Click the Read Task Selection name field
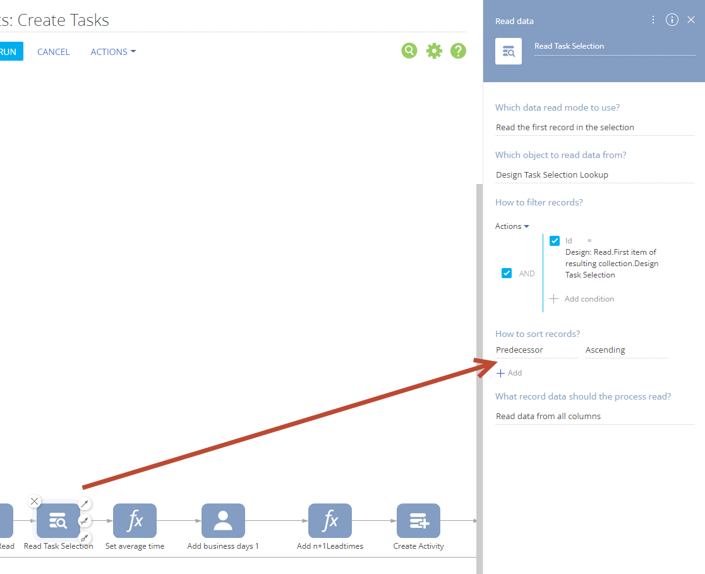 tap(614, 46)
